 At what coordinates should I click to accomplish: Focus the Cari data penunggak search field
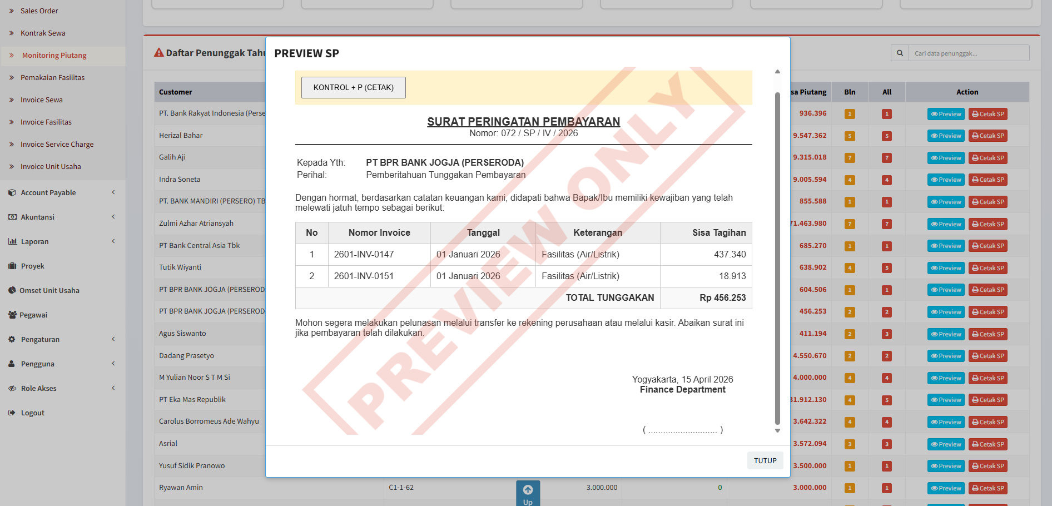[x=969, y=53]
